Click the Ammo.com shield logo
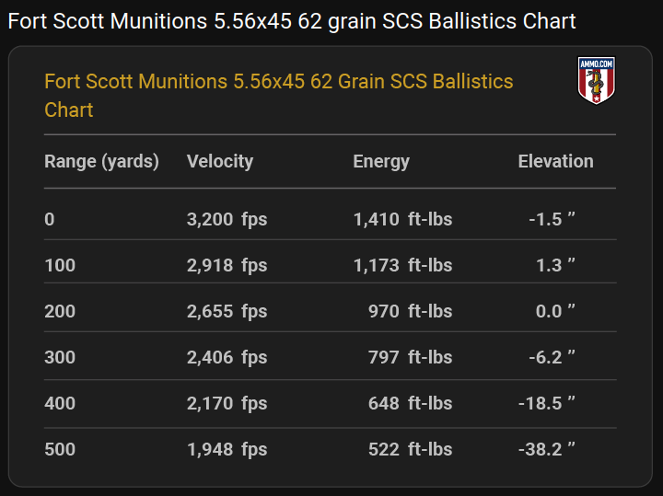The width and height of the screenshot is (663, 496). click(596, 80)
